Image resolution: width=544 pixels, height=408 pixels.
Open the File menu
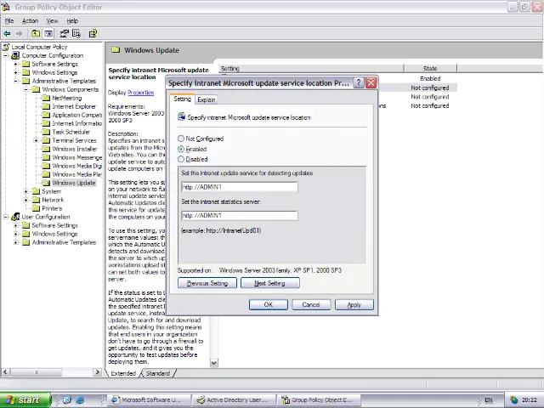click(x=9, y=20)
